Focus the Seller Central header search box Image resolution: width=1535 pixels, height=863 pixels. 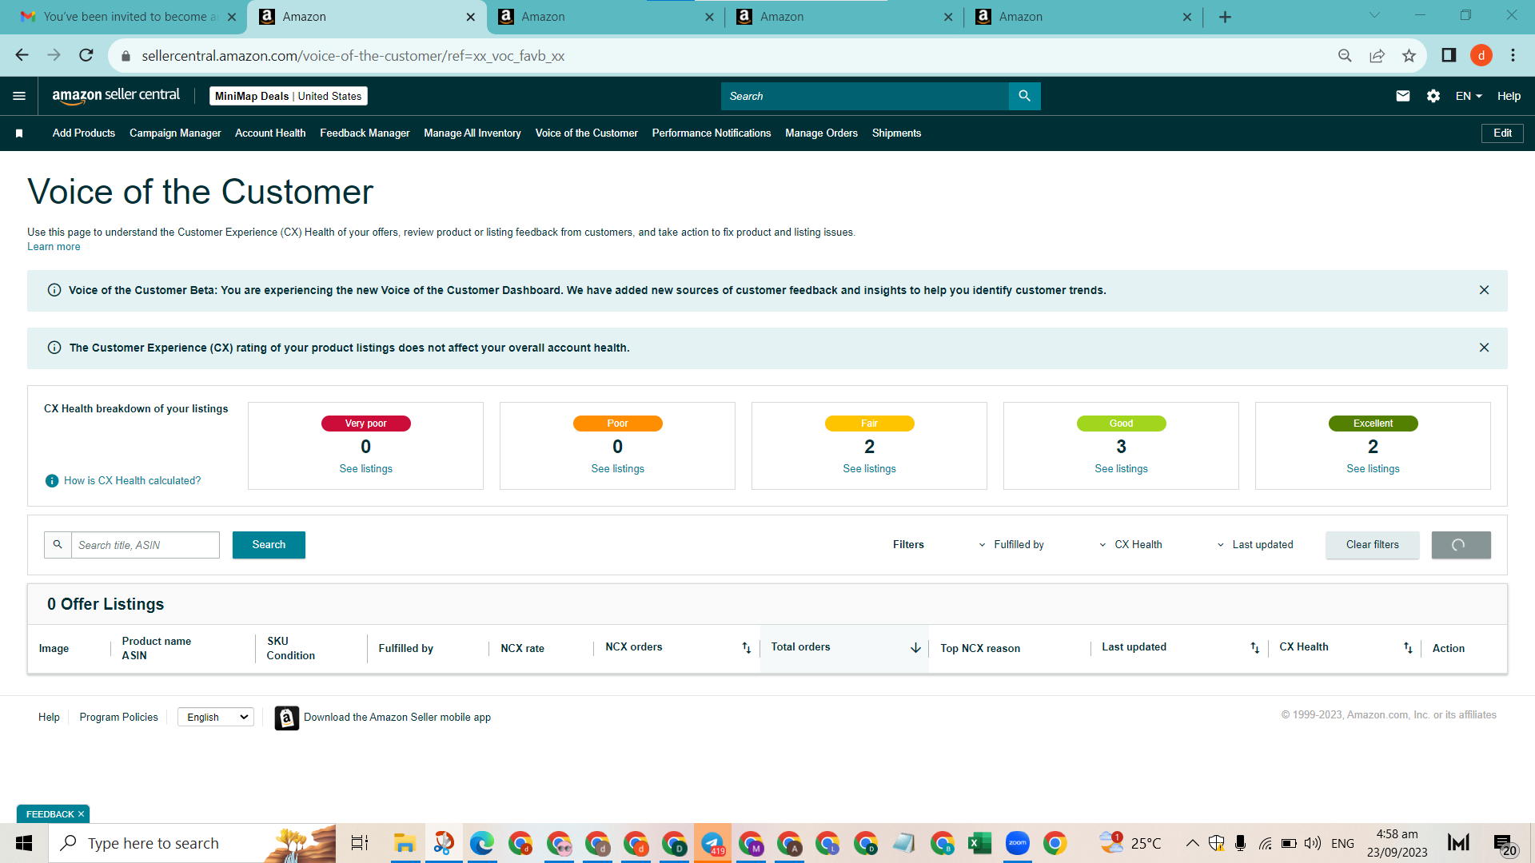865,96
